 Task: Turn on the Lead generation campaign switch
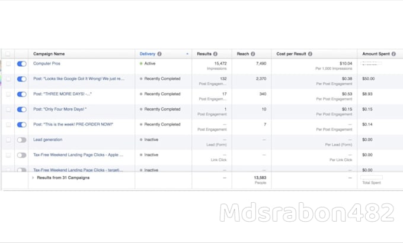coord(21,140)
